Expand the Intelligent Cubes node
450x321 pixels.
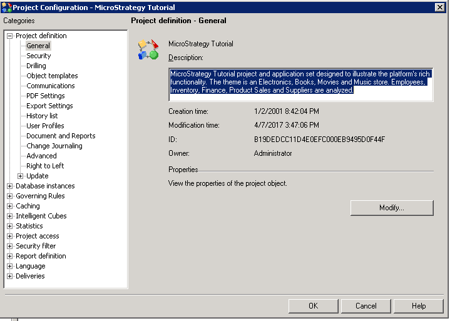pos(10,217)
